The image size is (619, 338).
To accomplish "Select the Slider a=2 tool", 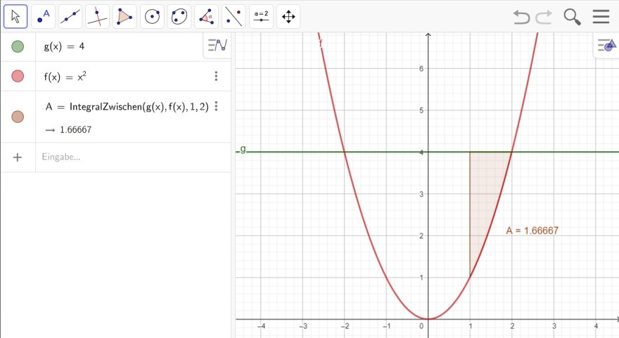I will click(x=261, y=17).
